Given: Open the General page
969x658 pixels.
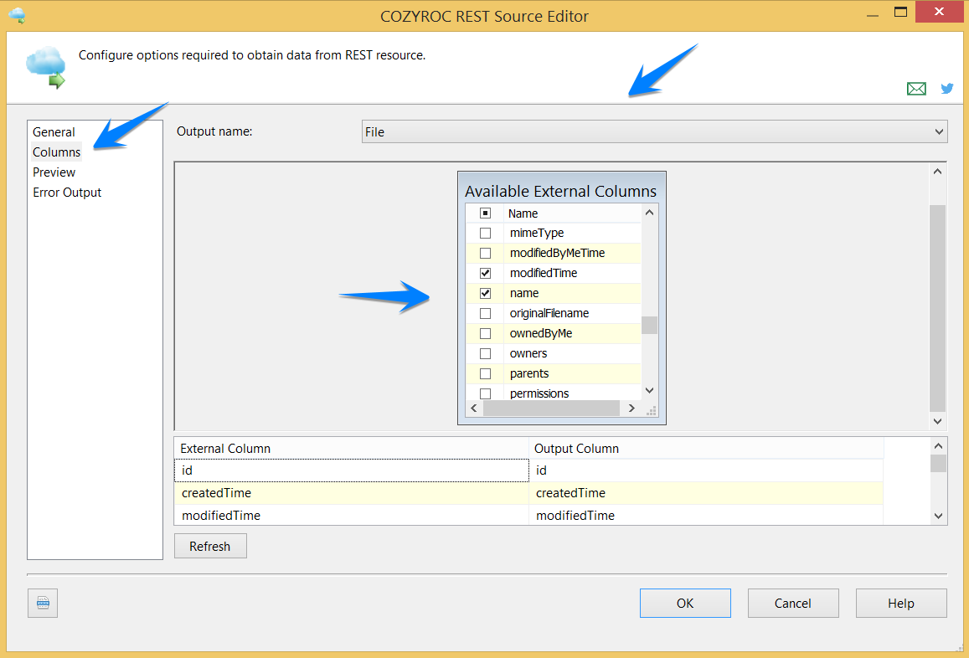Looking at the screenshot, I should [x=54, y=132].
